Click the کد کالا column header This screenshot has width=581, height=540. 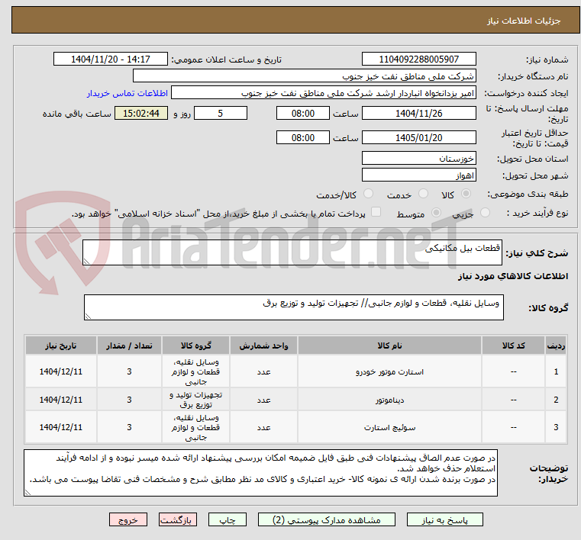513,346
